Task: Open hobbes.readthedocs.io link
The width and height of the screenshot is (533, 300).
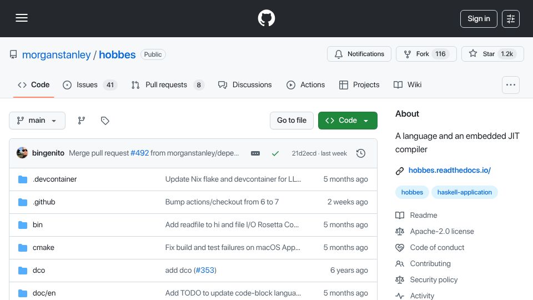Action: [449, 171]
